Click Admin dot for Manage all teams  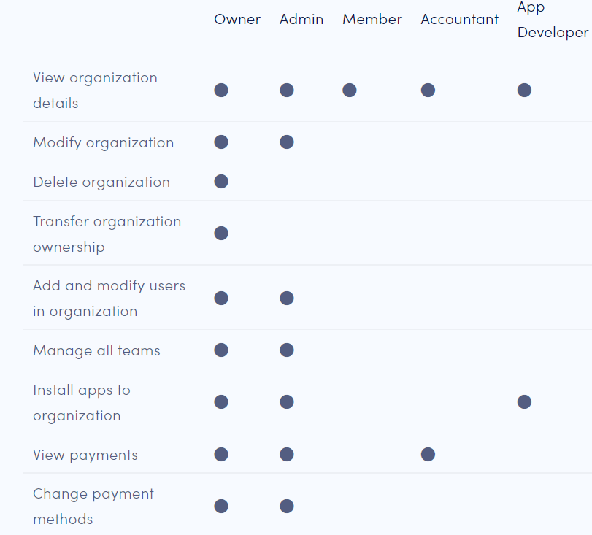coord(287,350)
